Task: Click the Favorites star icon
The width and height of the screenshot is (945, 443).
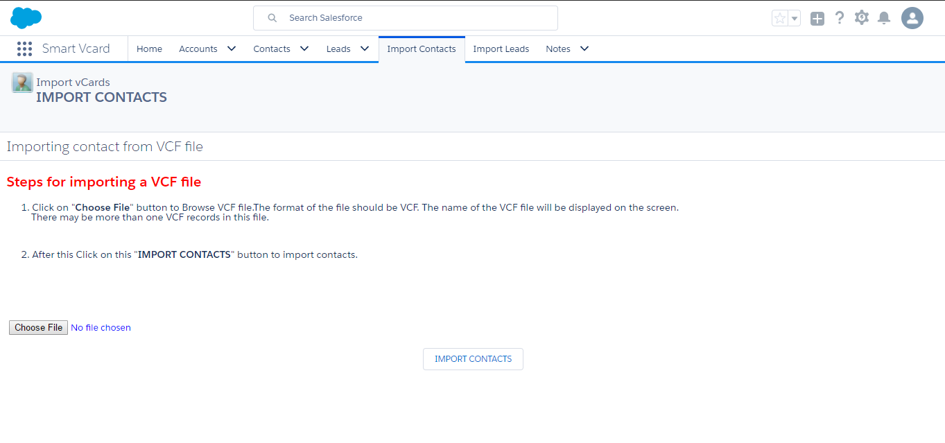Action: 780,19
